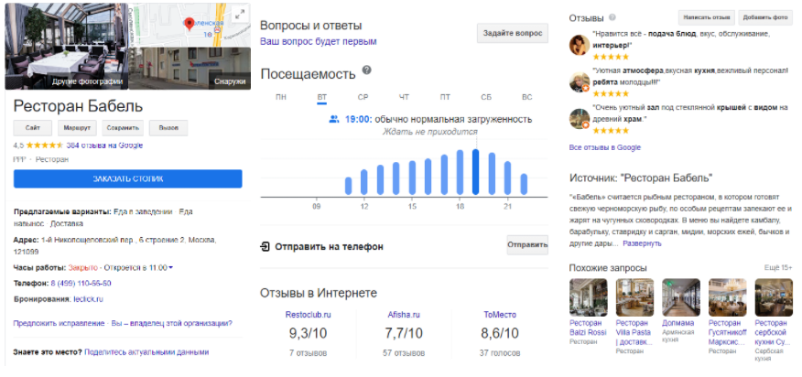Click ЗАКАЗАТЬ СТОЛИК blue button
Screen dimensions: 802x377
[128, 179]
